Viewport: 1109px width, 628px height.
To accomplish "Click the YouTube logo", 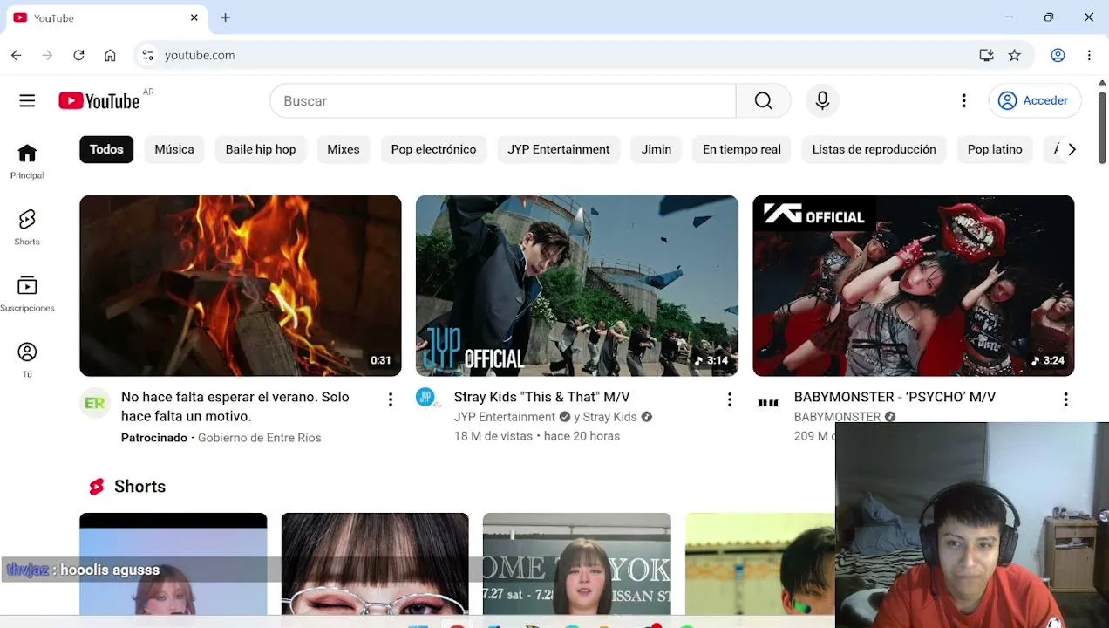I will pyautogui.click(x=99, y=101).
